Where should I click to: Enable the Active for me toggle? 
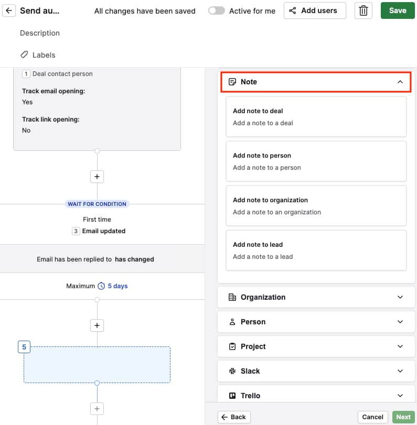coord(216,10)
